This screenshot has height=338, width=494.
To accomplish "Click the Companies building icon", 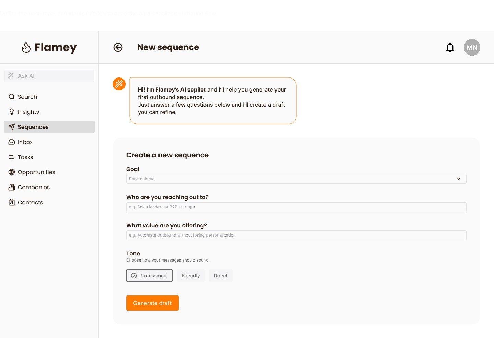I will click(x=12, y=187).
